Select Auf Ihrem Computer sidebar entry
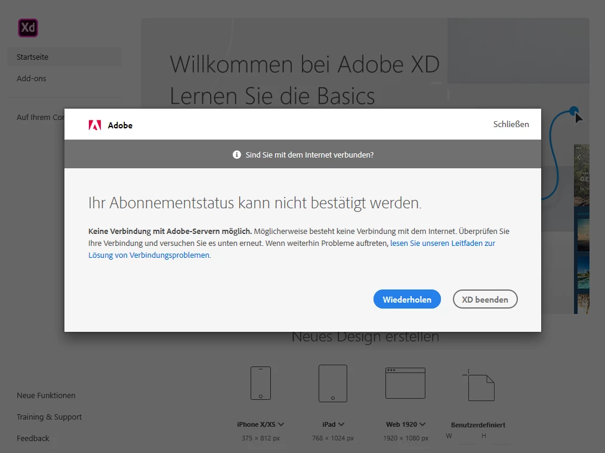This screenshot has width=605, height=453. tap(41, 118)
